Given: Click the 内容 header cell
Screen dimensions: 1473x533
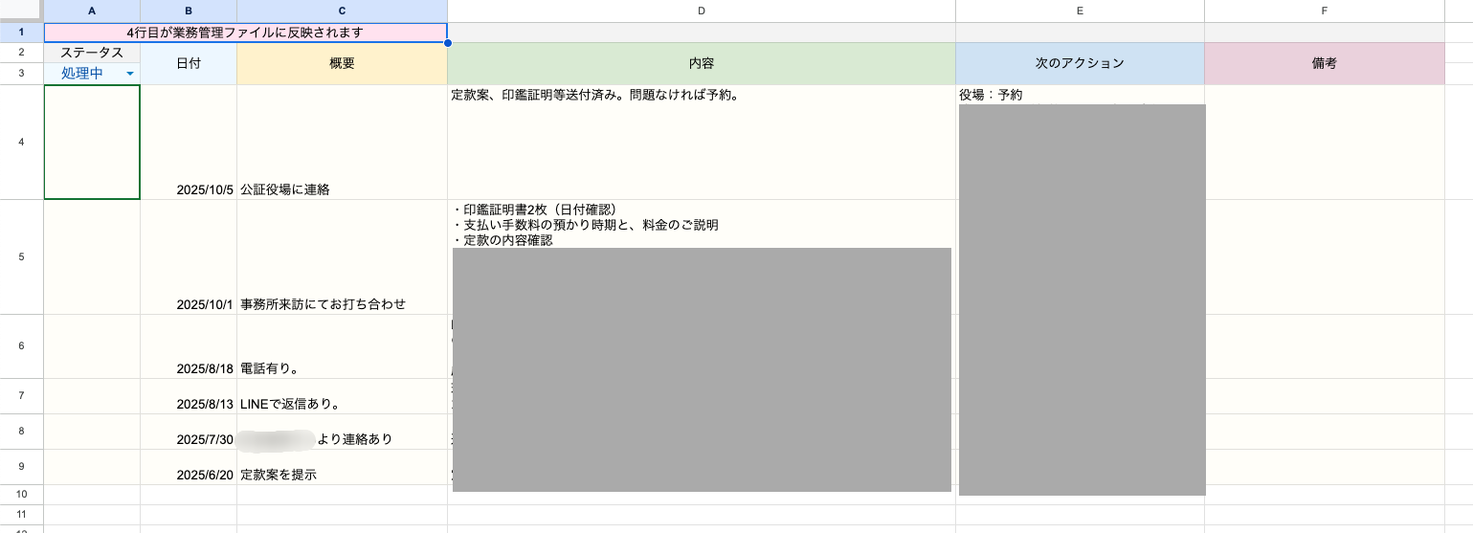Looking at the screenshot, I should pos(701,63).
